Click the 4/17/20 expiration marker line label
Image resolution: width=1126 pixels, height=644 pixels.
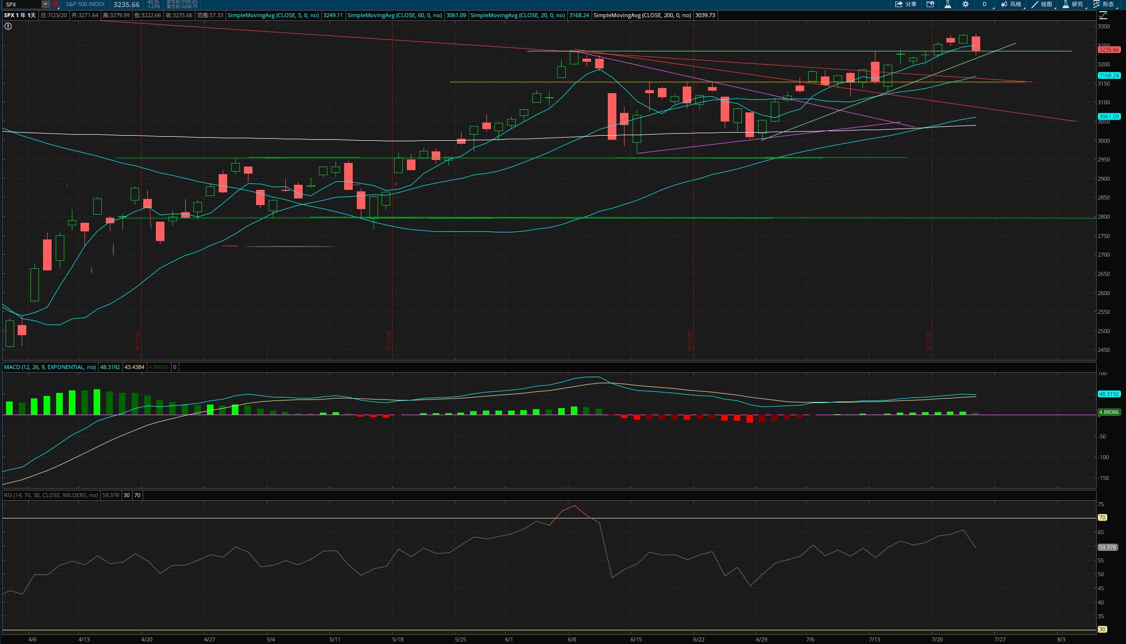(138, 340)
